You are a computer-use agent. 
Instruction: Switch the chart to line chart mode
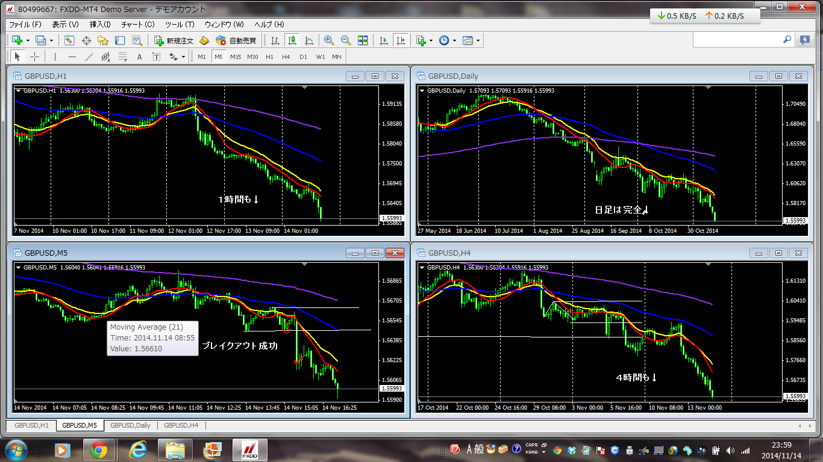(x=309, y=40)
